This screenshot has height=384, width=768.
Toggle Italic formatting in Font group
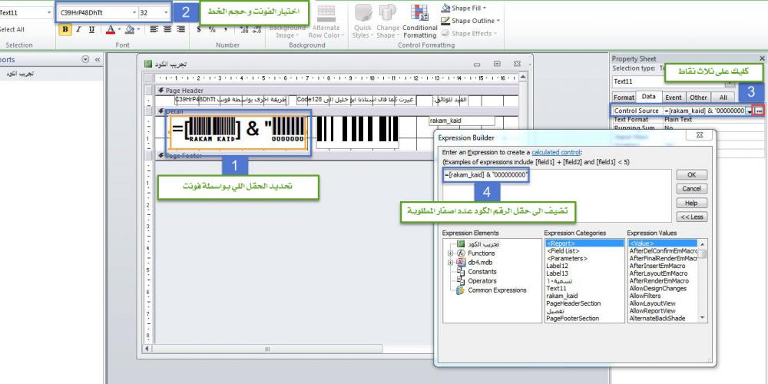(78, 29)
